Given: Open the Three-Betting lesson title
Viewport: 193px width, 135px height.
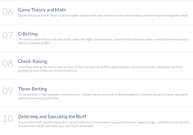Looking at the screenshot, I should coord(33,89).
